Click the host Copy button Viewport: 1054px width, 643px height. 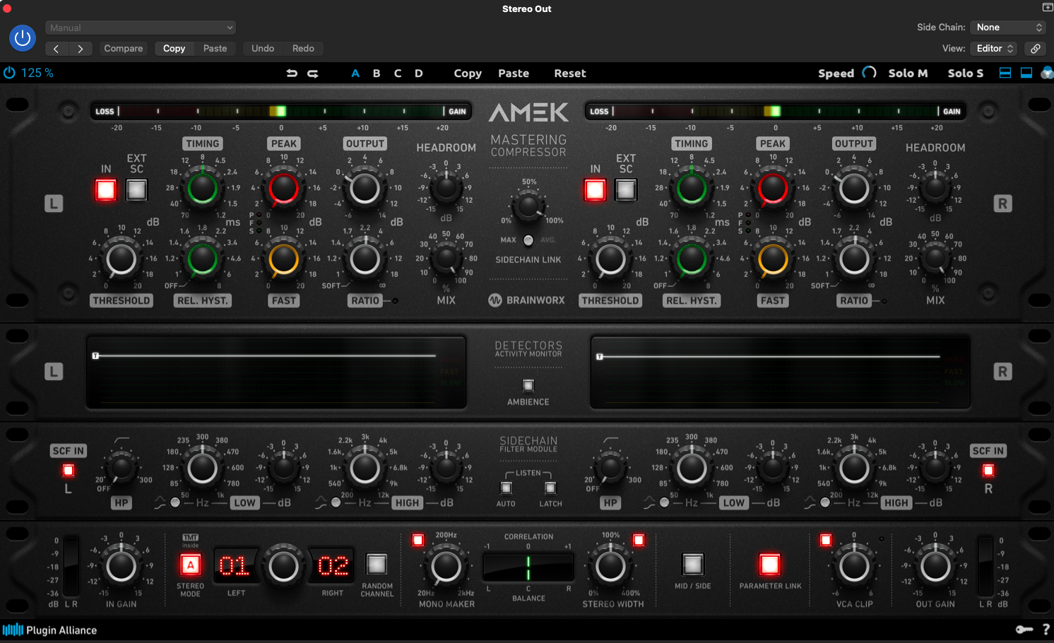[x=174, y=48]
